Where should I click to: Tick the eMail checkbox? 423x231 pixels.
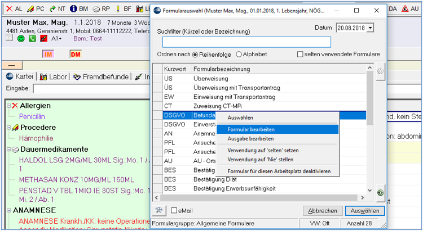(x=174, y=210)
